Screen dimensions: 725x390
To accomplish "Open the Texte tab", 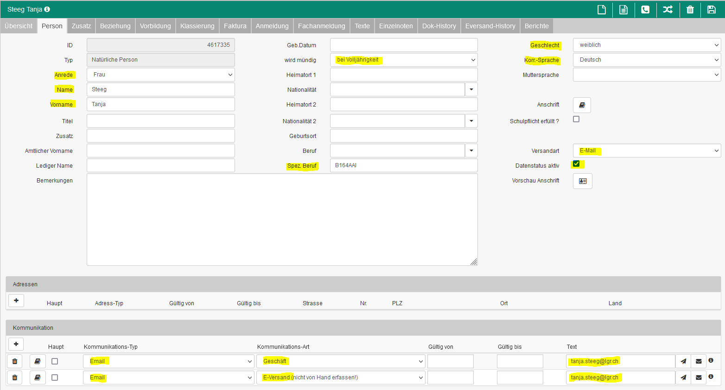I will pos(362,26).
